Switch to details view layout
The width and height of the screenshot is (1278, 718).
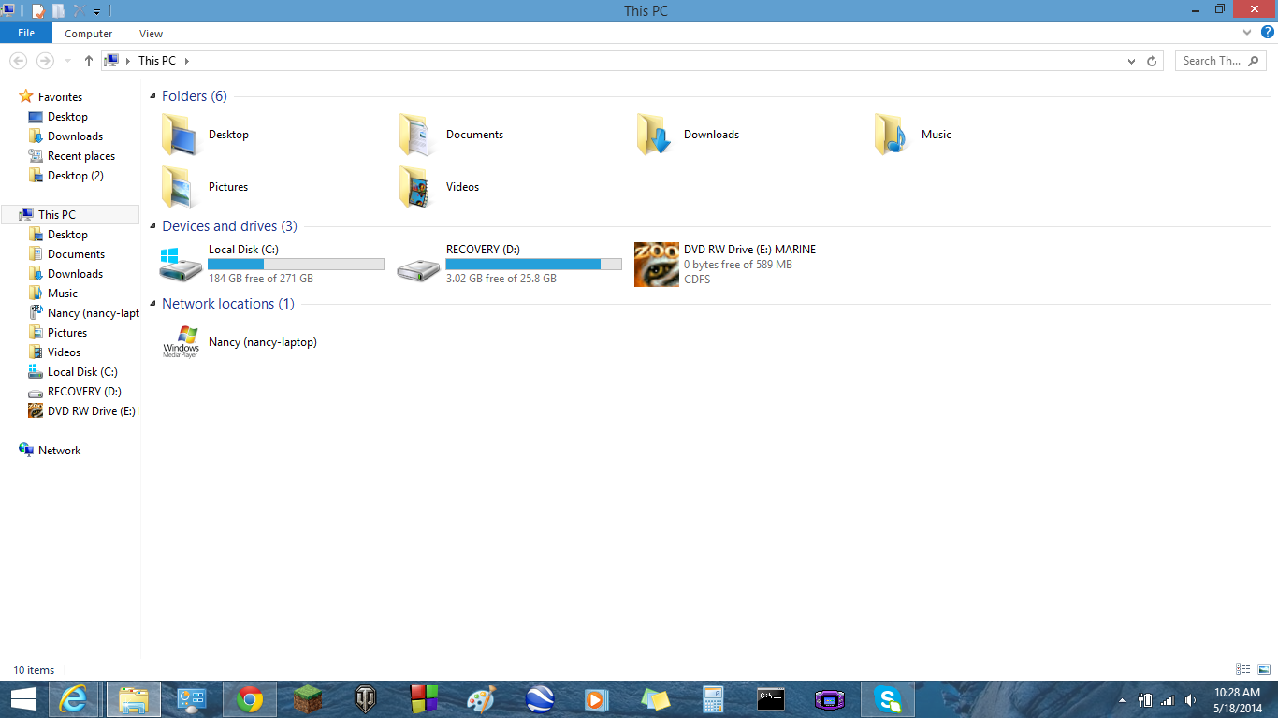pos(1242,669)
